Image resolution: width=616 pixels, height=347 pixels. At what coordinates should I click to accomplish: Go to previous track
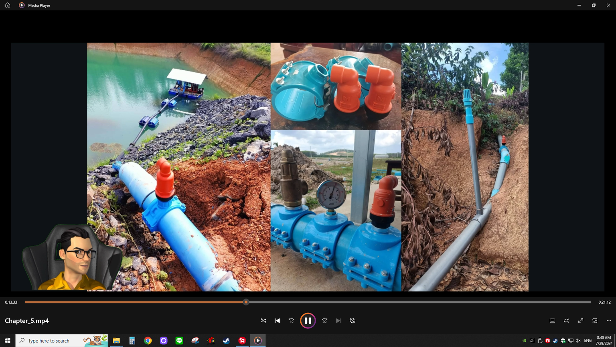278,320
